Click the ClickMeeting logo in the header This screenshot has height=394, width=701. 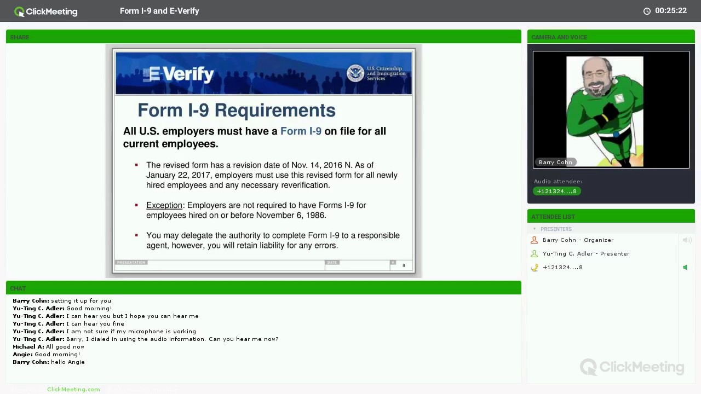(x=46, y=11)
